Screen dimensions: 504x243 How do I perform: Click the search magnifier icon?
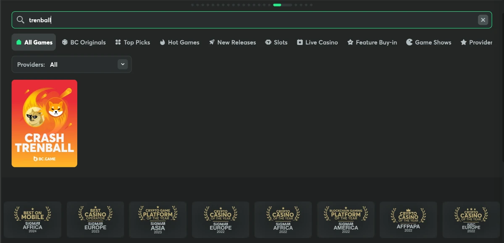20,20
